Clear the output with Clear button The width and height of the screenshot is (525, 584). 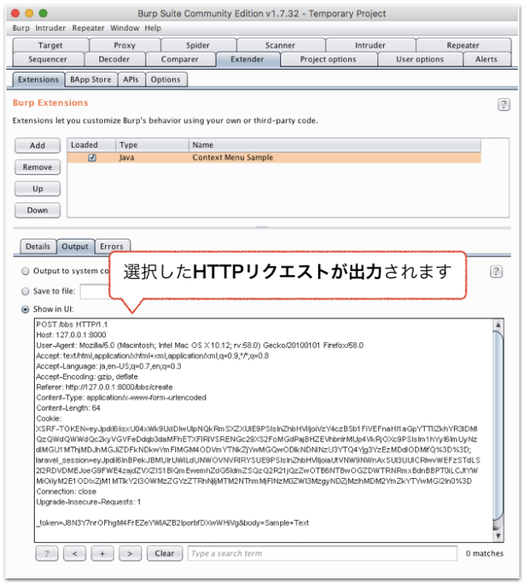click(165, 553)
